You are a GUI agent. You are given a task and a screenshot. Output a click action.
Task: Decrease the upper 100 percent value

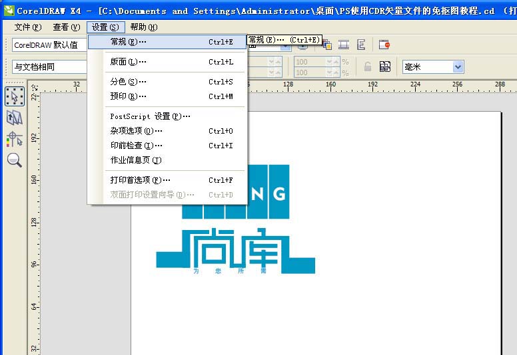point(329,62)
